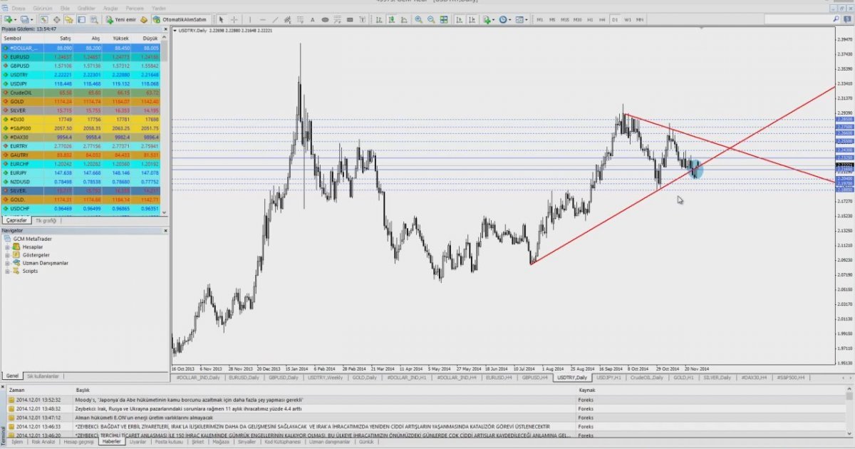Viewport: 855px width, 449px height.
Task: Select the crosshair tool
Action: (x=234, y=20)
